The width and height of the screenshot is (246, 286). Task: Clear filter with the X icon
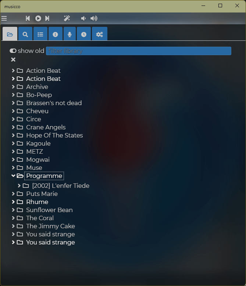click(x=13, y=60)
